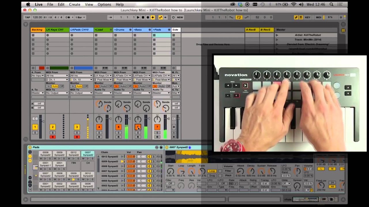Click the NEW button in transport
This screenshot has width=369, height=207.
coord(180,17)
